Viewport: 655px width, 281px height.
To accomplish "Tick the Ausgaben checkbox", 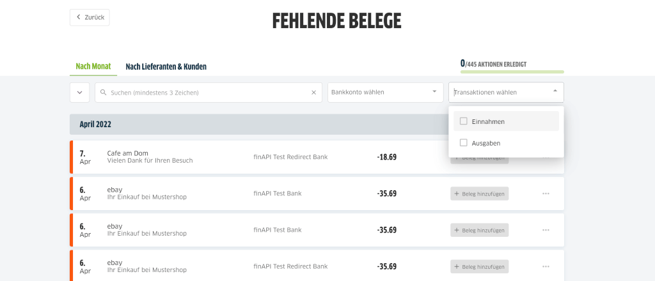I will [463, 142].
